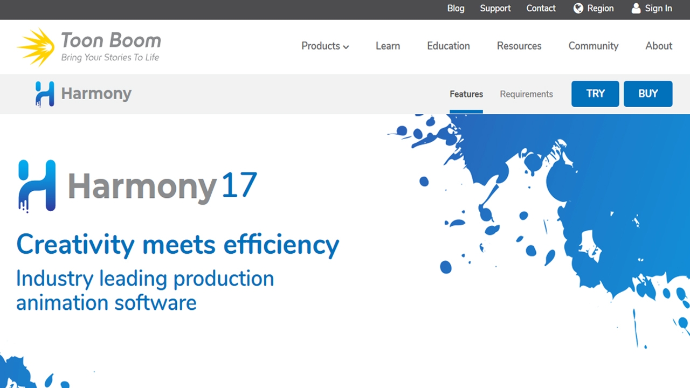Open the Learn menu item
Image resolution: width=690 pixels, height=388 pixels.
(388, 46)
